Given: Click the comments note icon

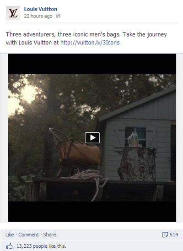Looking at the screenshot, I should [165, 235].
